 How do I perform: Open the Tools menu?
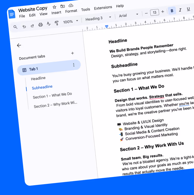pyautogui.click(x=86, y=10)
